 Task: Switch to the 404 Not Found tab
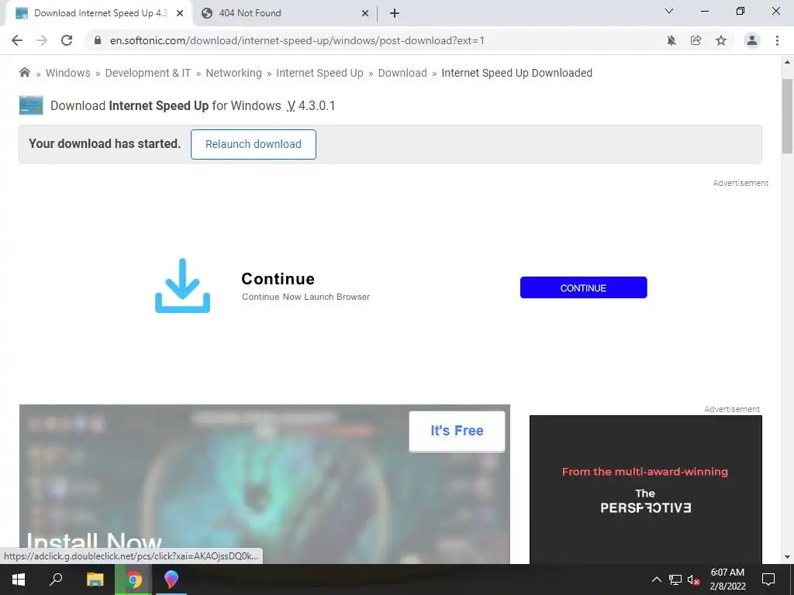(284, 13)
